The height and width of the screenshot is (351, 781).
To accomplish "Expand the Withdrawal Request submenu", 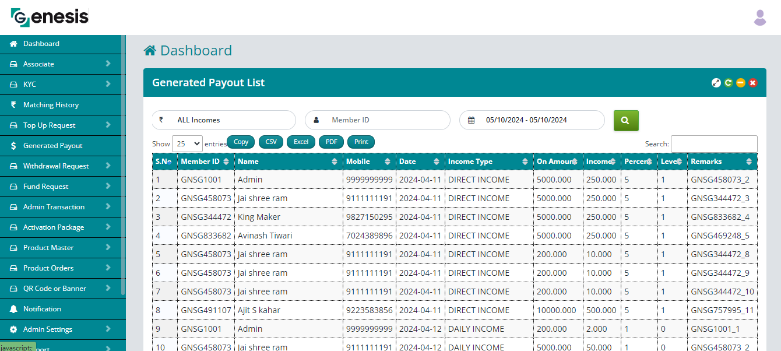I will click(62, 166).
